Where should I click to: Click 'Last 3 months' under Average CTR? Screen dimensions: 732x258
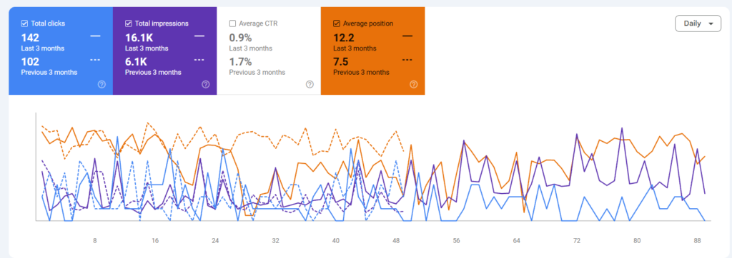coord(251,48)
